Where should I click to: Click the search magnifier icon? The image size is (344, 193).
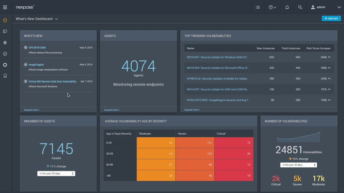(300, 7)
